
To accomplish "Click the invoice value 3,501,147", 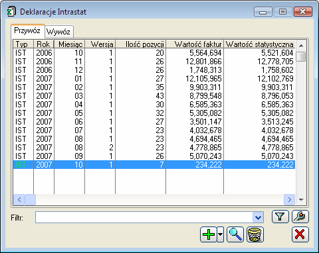I will coord(205,122).
